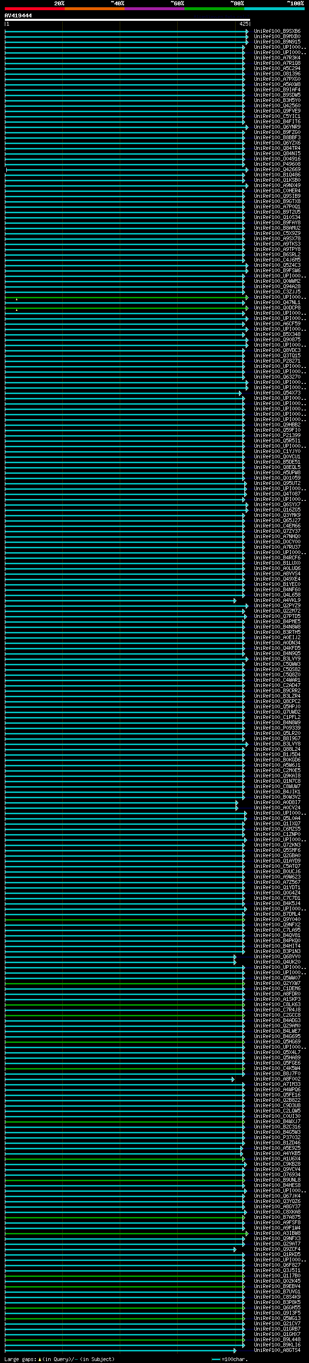Select the UniRef100_B3RTH5 label
309x1363 pixels.
[x=277, y=632]
